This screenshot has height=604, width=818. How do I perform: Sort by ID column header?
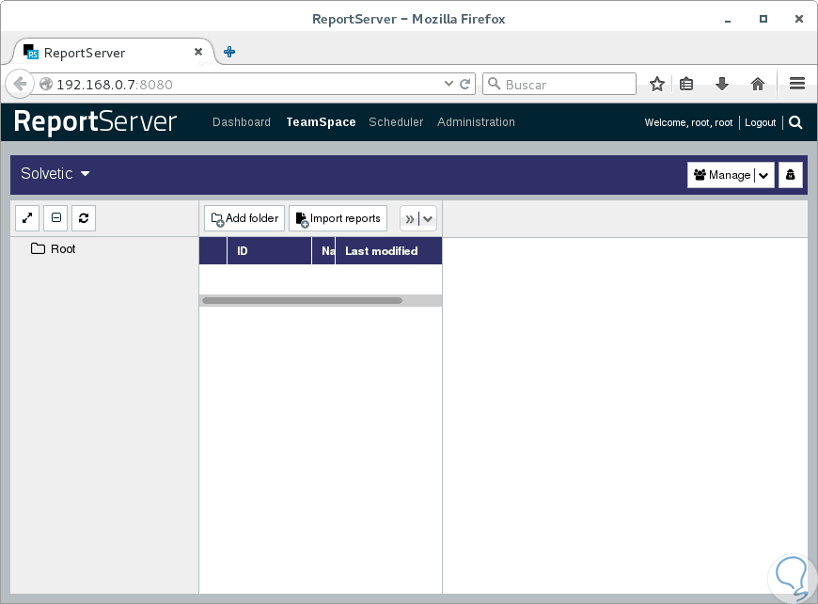(269, 251)
